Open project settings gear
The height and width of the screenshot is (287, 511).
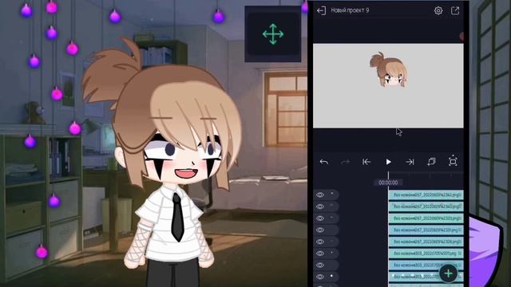[438, 10]
